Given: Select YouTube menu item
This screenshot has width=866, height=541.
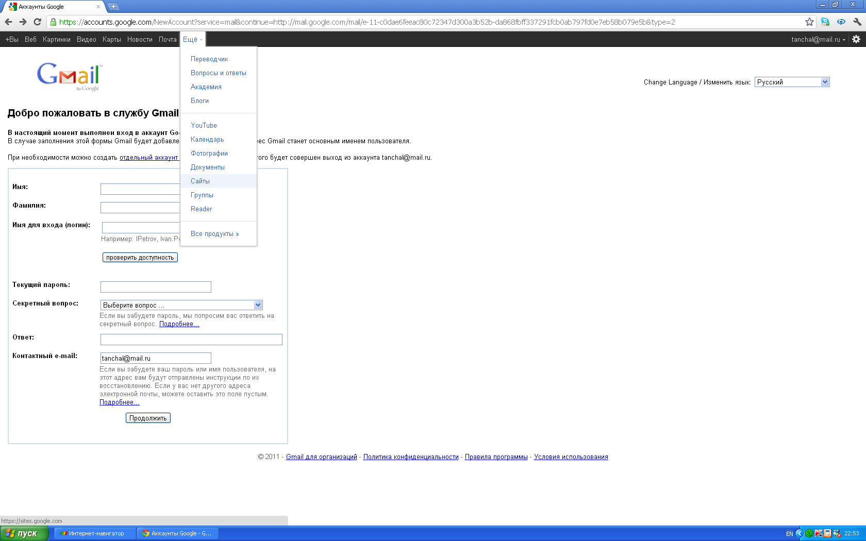Looking at the screenshot, I should (x=219, y=126).
